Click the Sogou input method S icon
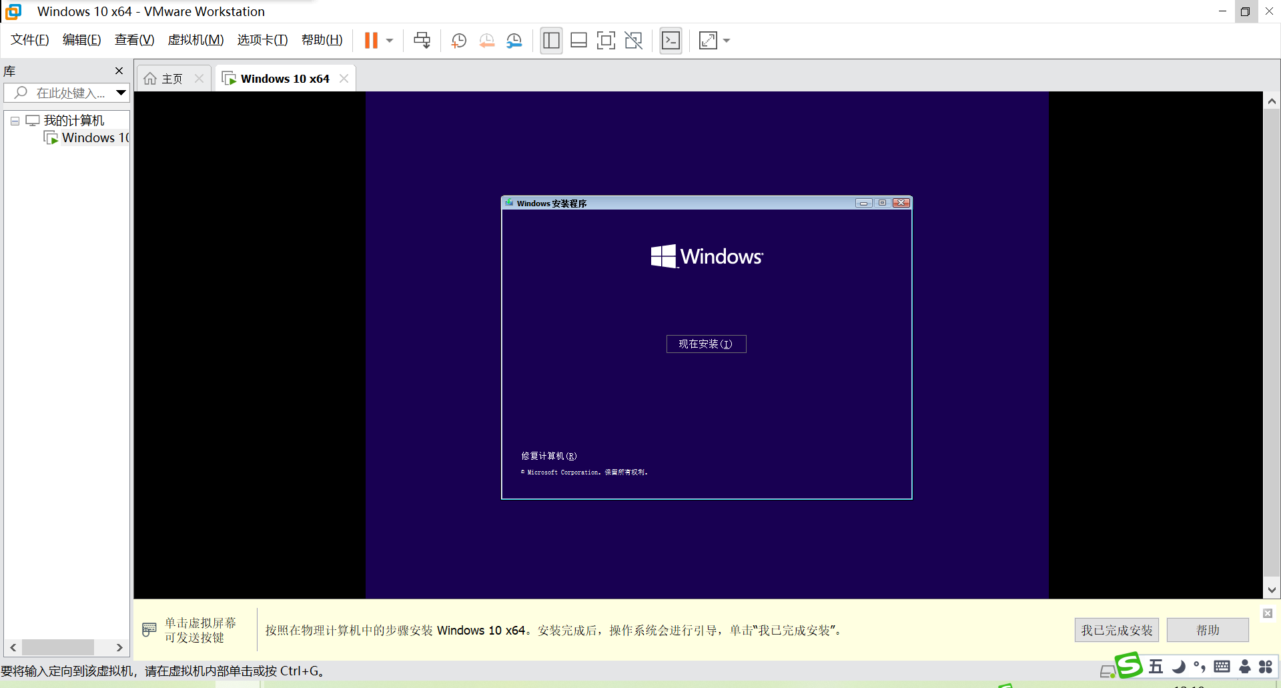 coord(1129,665)
